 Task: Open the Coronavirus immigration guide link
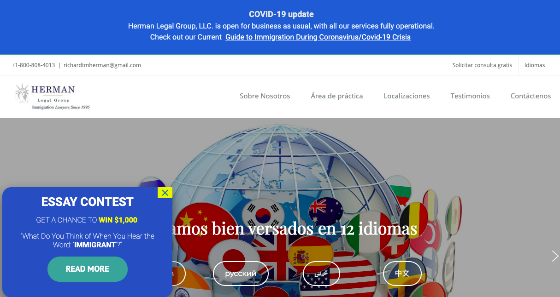pos(318,37)
